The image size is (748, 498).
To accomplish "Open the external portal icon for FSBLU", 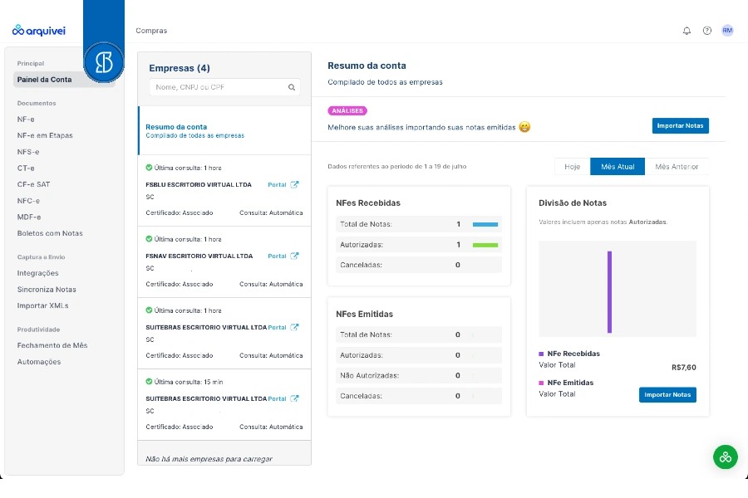I will (x=294, y=184).
